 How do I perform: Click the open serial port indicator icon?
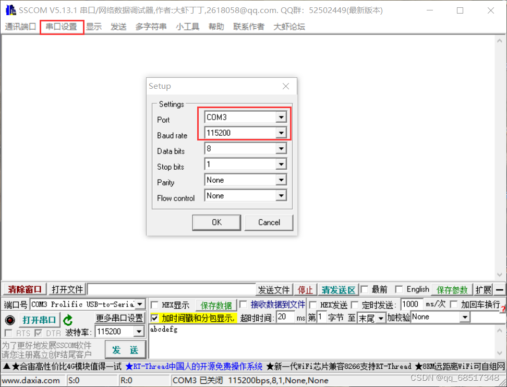[9, 320]
